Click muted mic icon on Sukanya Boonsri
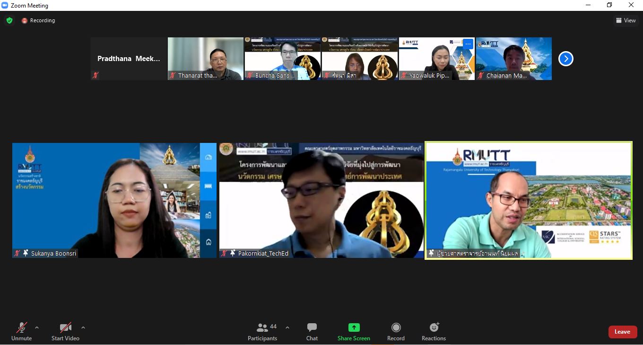 point(17,253)
